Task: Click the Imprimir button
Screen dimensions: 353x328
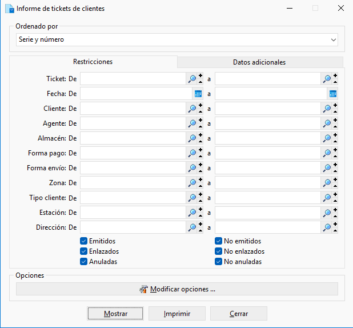Action: pos(177,313)
